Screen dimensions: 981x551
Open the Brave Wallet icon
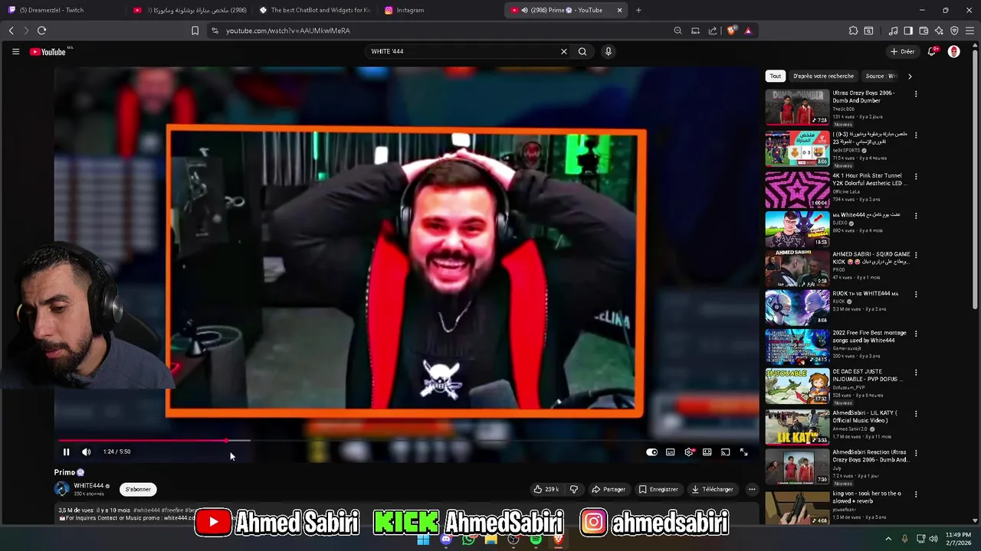pos(924,31)
